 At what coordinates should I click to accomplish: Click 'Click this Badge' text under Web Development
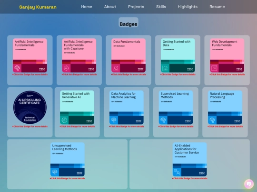coord(227,74)
